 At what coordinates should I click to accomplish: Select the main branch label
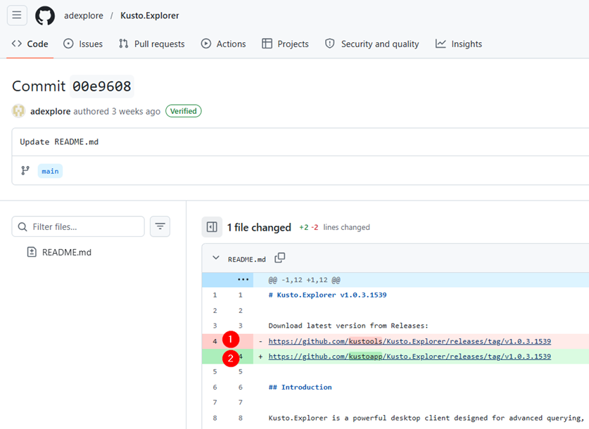[49, 170]
